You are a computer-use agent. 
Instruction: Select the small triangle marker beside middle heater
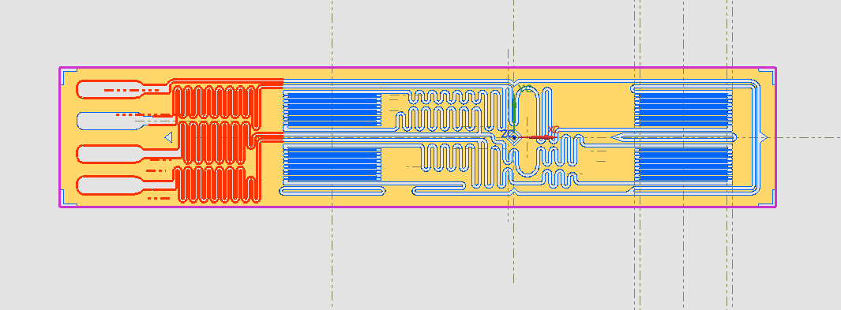click(x=168, y=137)
